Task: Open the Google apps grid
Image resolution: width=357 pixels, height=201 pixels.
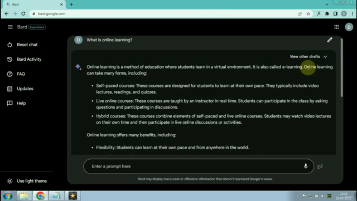Action: [336, 27]
